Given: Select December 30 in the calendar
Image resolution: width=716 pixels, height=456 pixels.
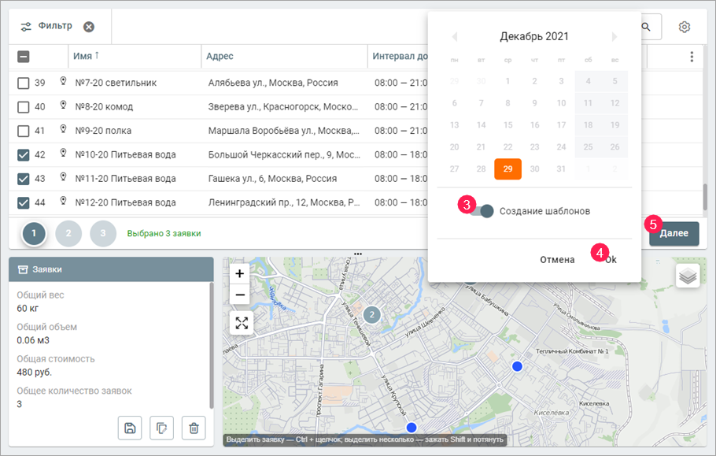Looking at the screenshot, I should [534, 169].
